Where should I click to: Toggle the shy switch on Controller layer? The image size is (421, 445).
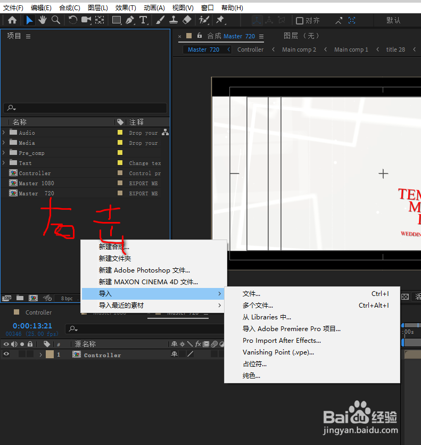click(174, 354)
